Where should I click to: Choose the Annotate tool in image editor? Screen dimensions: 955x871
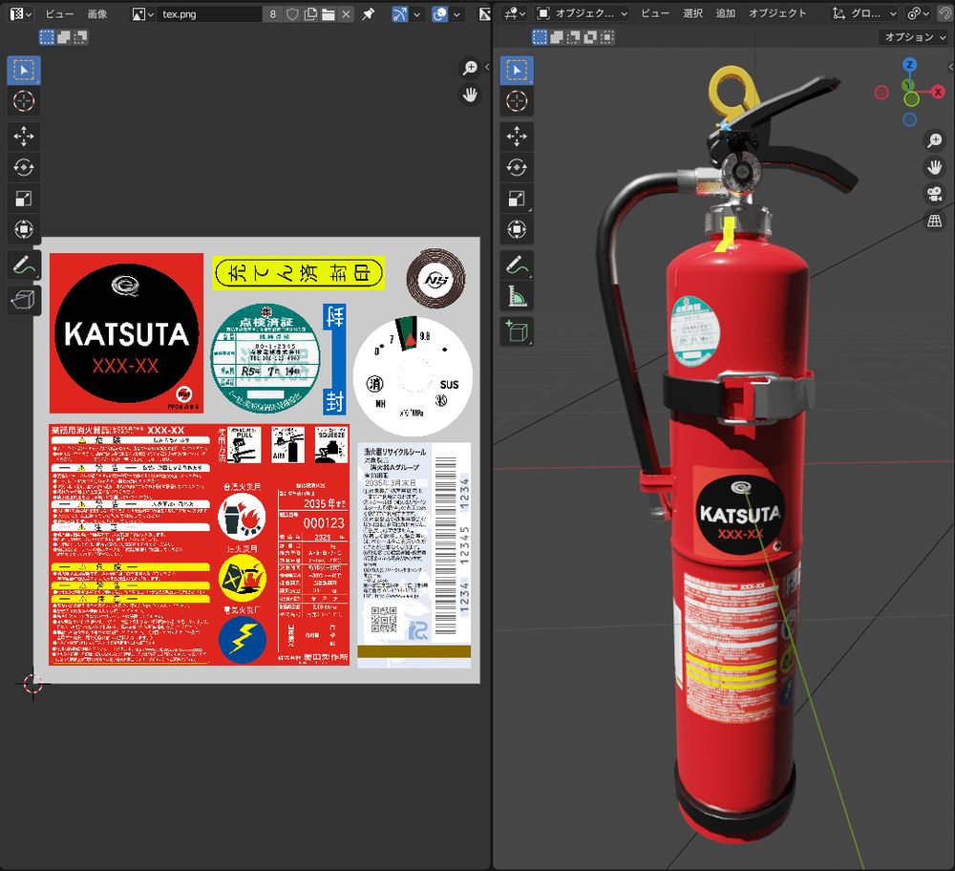click(x=24, y=265)
